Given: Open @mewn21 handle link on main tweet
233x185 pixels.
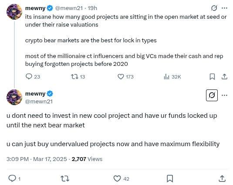Looking at the screenshot, I should (39, 102).
